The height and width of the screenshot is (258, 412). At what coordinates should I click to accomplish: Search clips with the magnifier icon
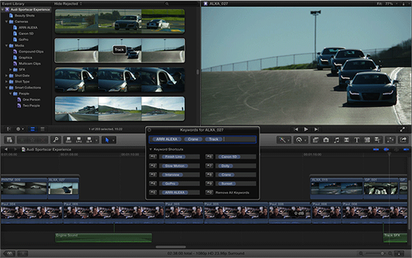coord(167,4)
